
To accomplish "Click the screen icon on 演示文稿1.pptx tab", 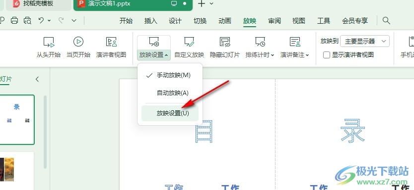I will coord(174,3).
